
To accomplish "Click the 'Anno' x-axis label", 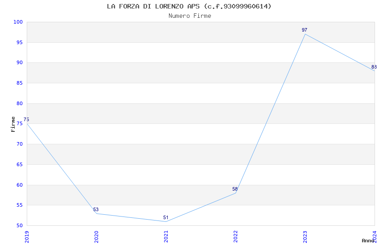I will tap(368, 241).
